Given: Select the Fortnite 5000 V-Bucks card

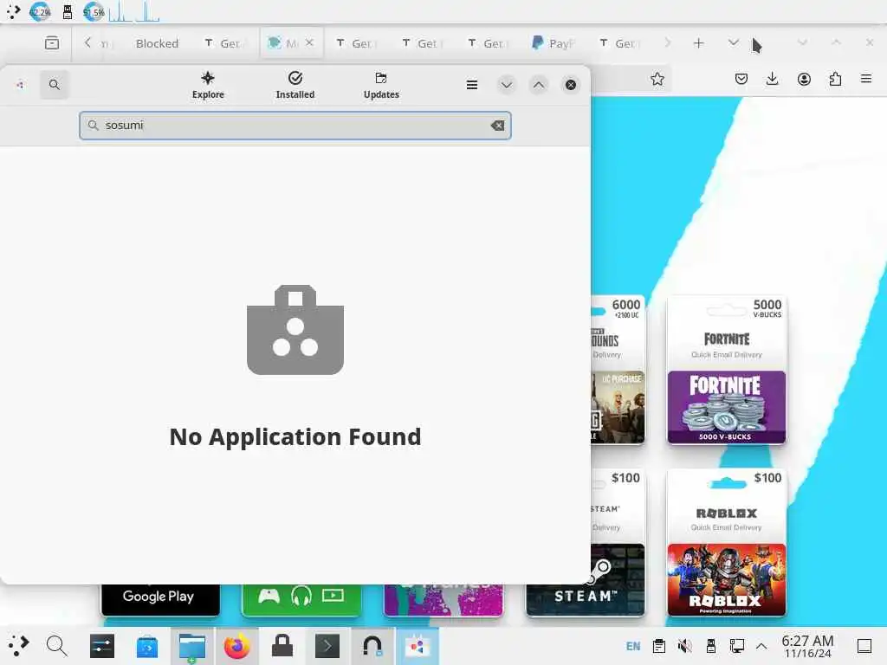Looking at the screenshot, I should 727,370.
